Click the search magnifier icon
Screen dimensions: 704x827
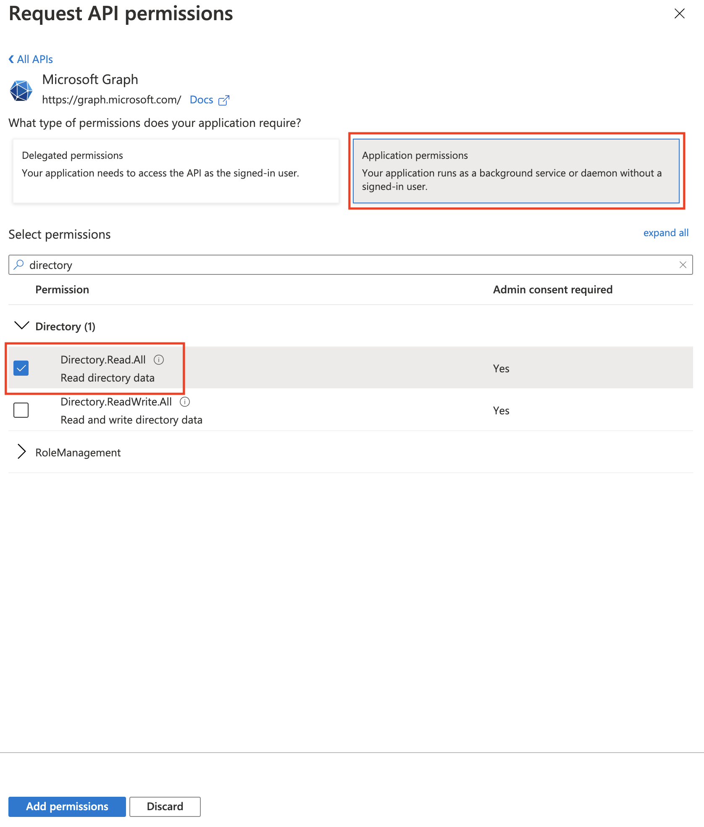click(x=18, y=265)
